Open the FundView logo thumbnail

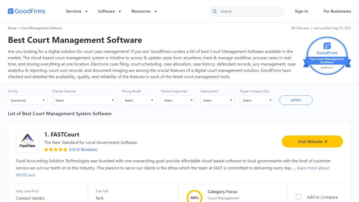click(27, 142)
